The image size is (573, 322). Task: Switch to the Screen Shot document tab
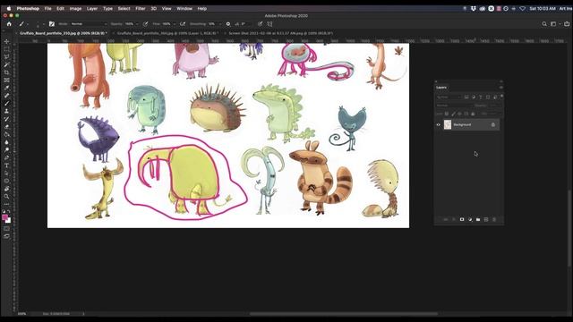click(280, 33)
